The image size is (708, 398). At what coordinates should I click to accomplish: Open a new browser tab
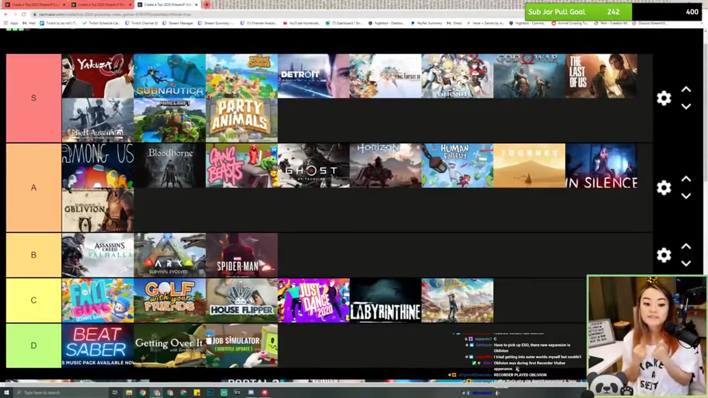[206, 4]
